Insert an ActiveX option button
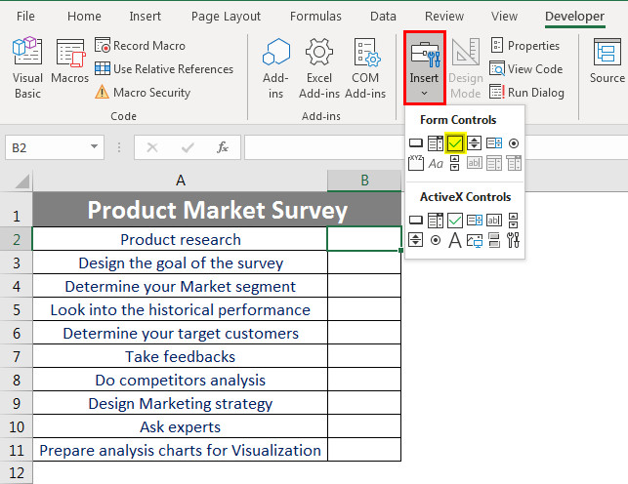 point(436,240)
